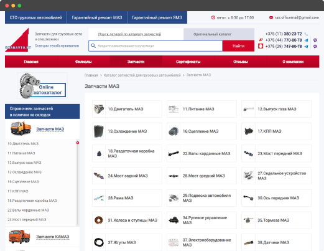The image size is (324, 251).
Task: Open the Главная menu item
Action: (x=31, y=62)
